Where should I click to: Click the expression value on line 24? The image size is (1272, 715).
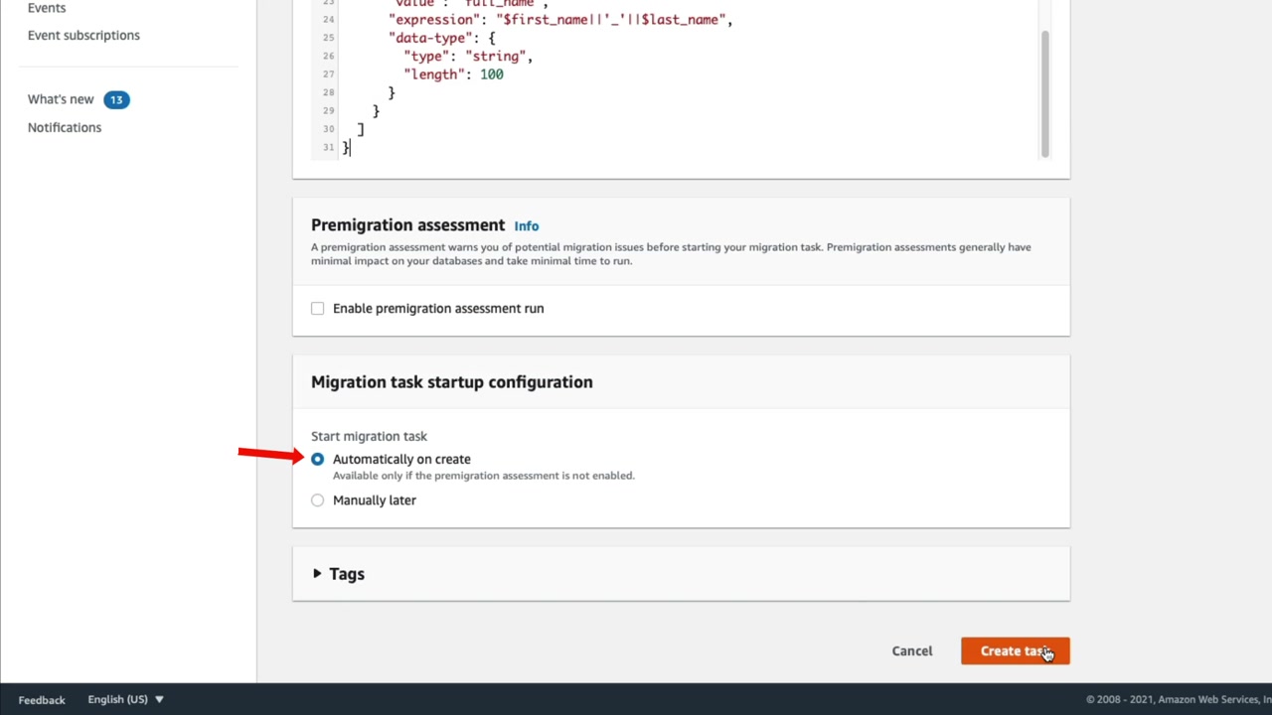click(x=613, y=20)
